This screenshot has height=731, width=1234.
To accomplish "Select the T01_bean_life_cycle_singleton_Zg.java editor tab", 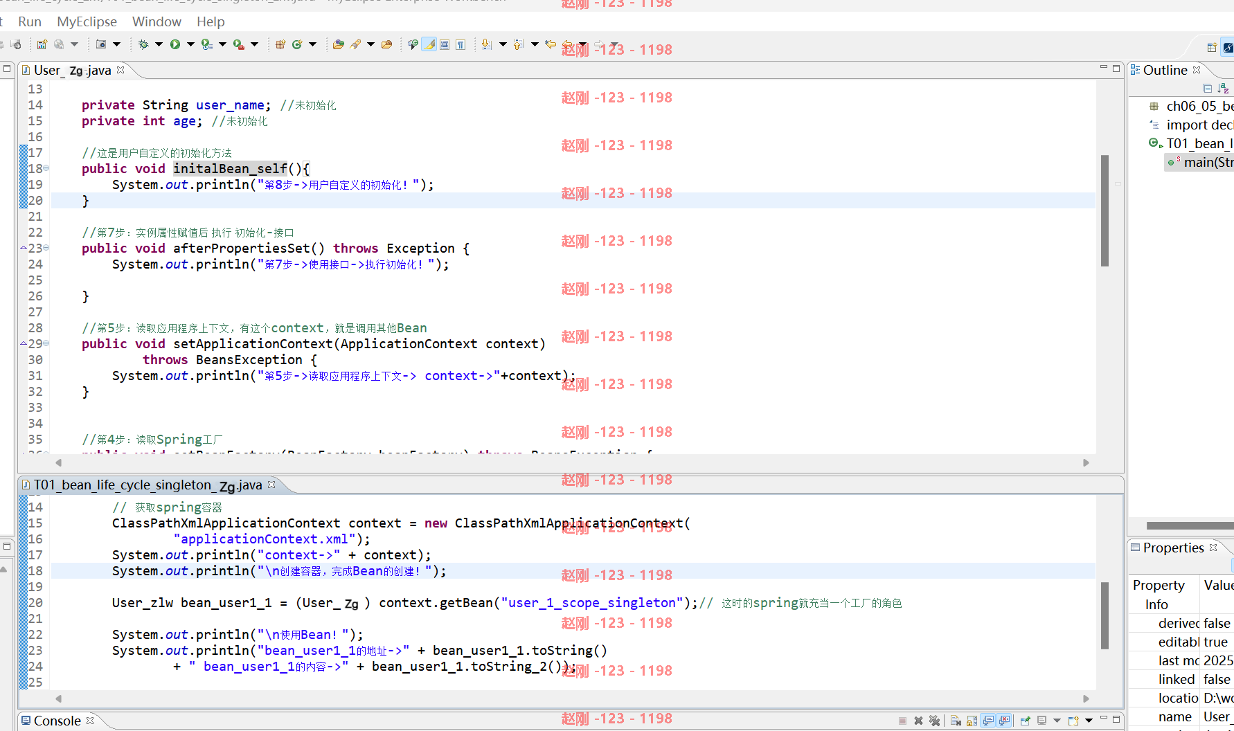I will pyautogui.click(x=147, y=485).
